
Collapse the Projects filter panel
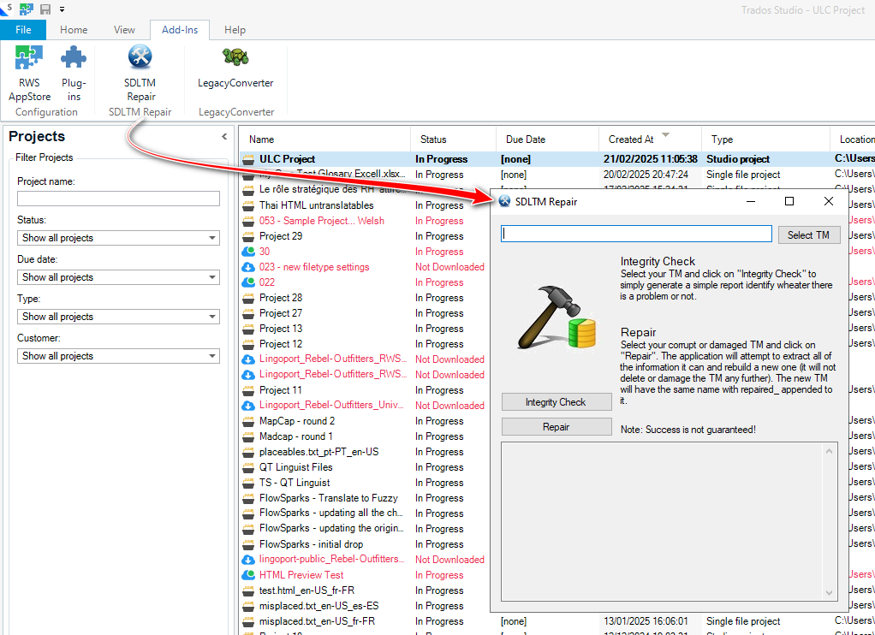pos(224,137)
